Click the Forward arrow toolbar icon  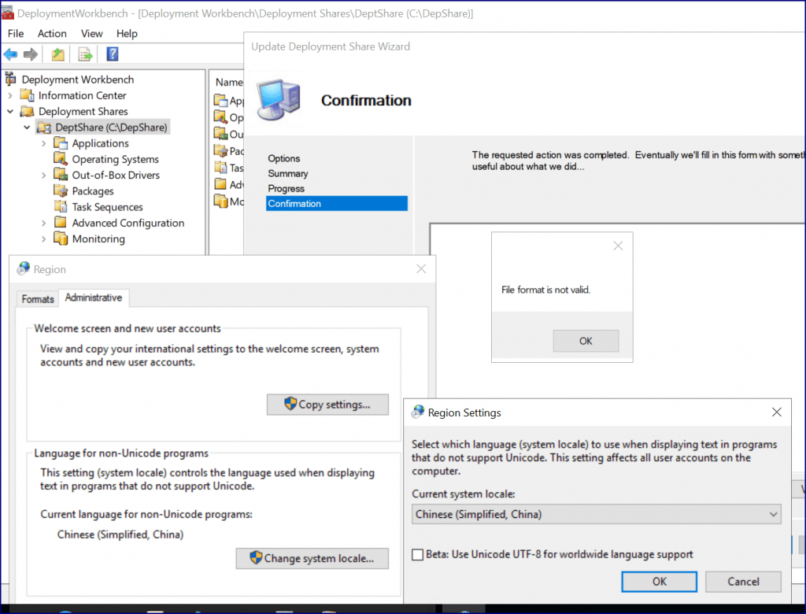31,54
